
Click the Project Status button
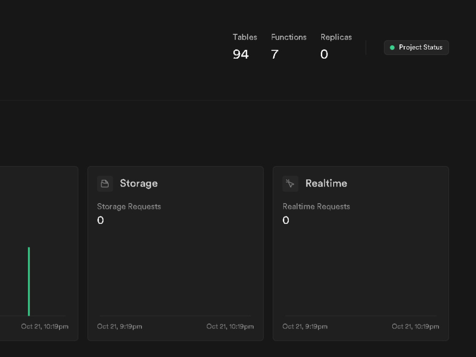pyautogui.click(x=416, y=47)
